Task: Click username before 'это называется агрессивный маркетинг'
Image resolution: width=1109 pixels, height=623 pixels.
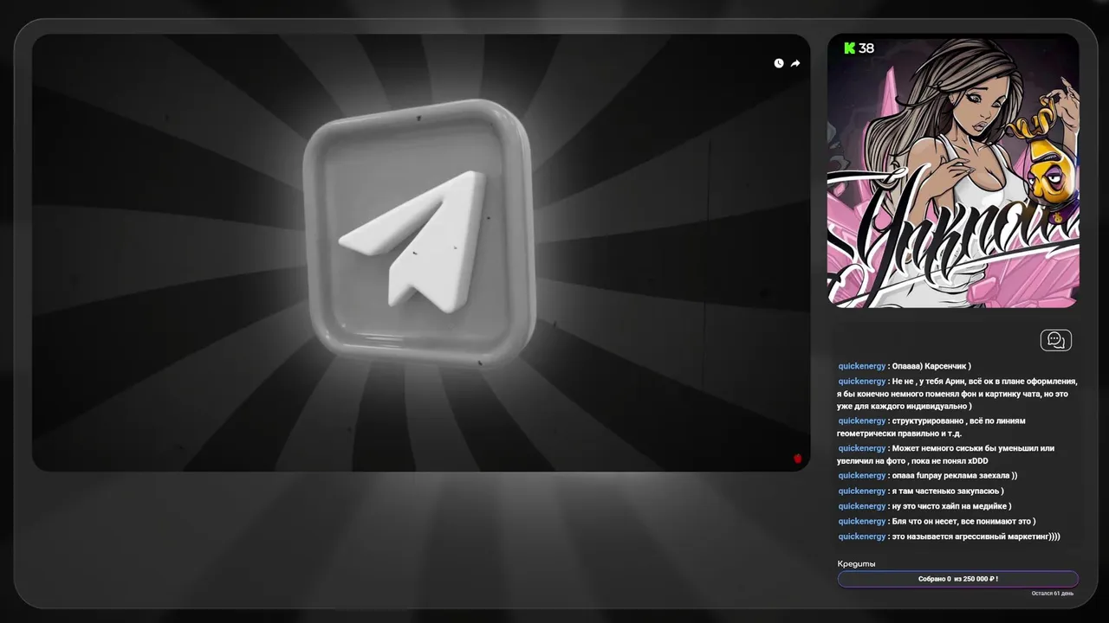Action: click(x=861, y=536)
